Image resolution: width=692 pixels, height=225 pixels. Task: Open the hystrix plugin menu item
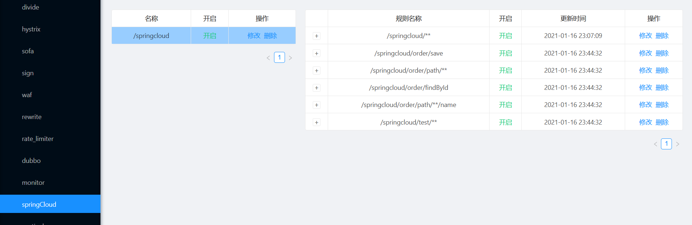(50, 29)
